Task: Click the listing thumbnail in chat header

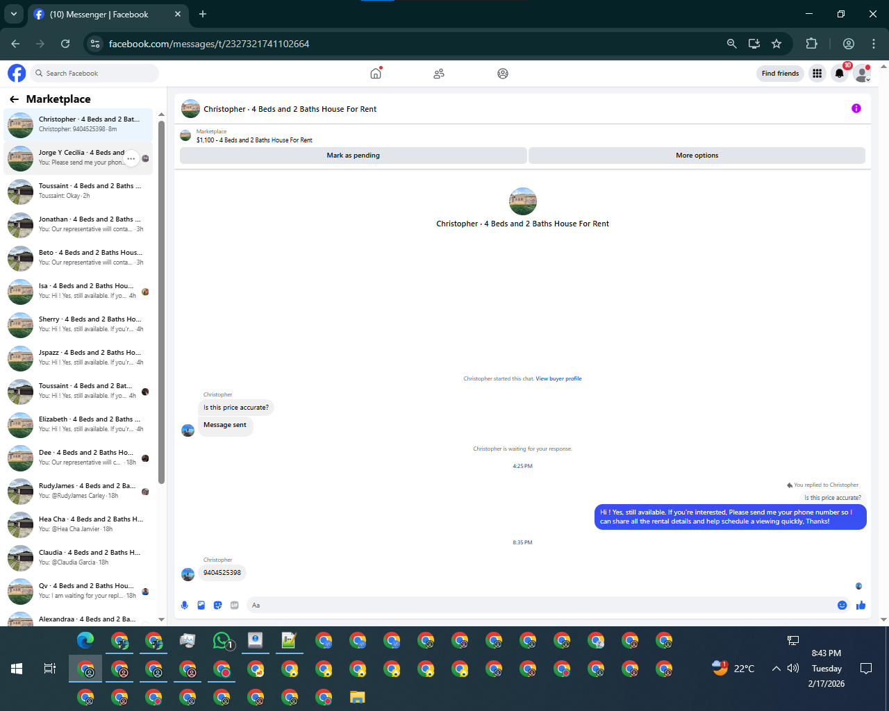Action: pos(190,109)
